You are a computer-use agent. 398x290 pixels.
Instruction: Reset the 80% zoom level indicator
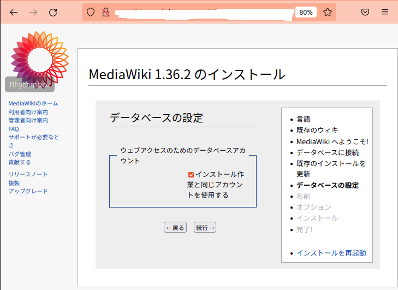(306, 12)
